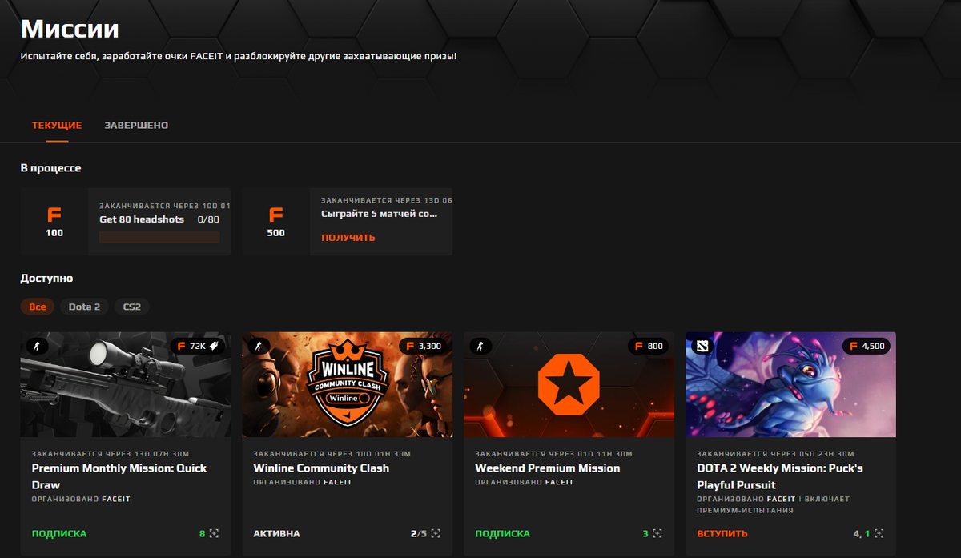Click ЗАКАНЧИВАЕТСЯ ЧЕРЕЗ 05D 23H 30M timer

[775, 454]
